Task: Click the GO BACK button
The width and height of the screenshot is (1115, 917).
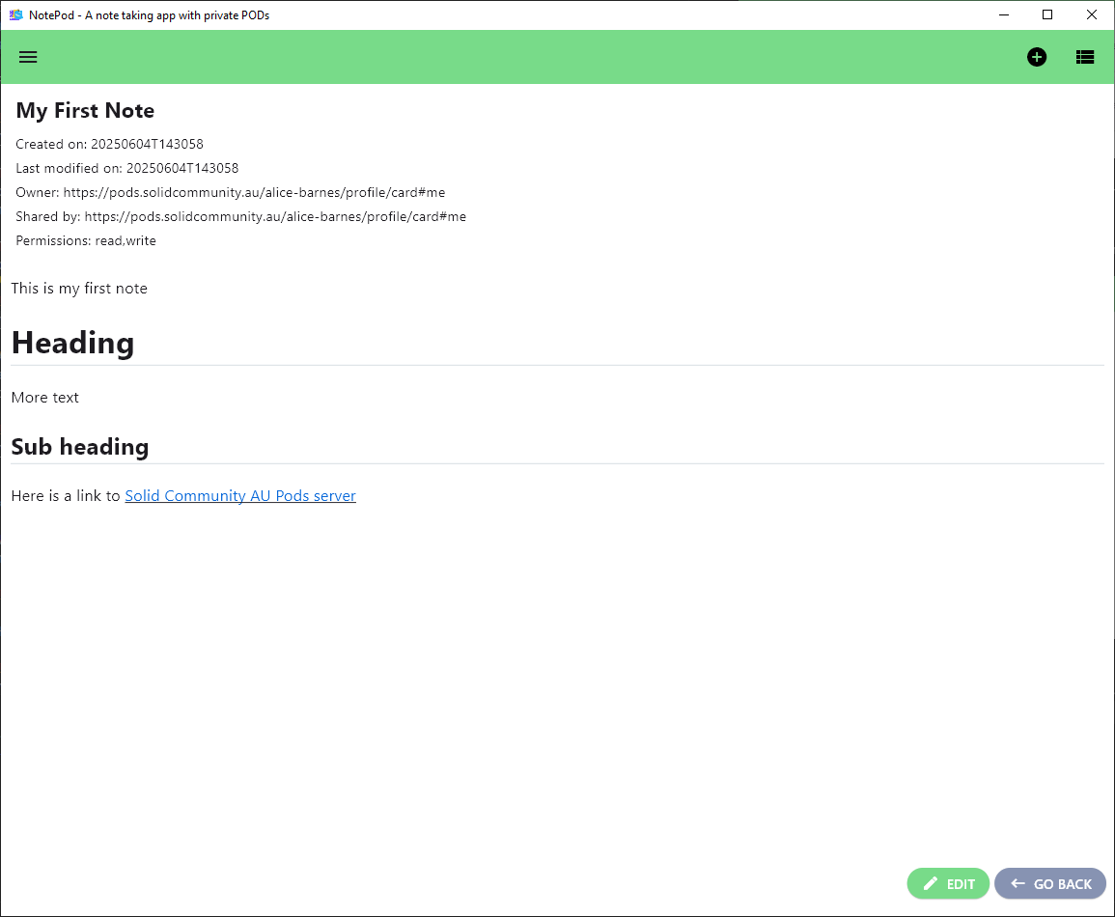Action: [1050, 883]
